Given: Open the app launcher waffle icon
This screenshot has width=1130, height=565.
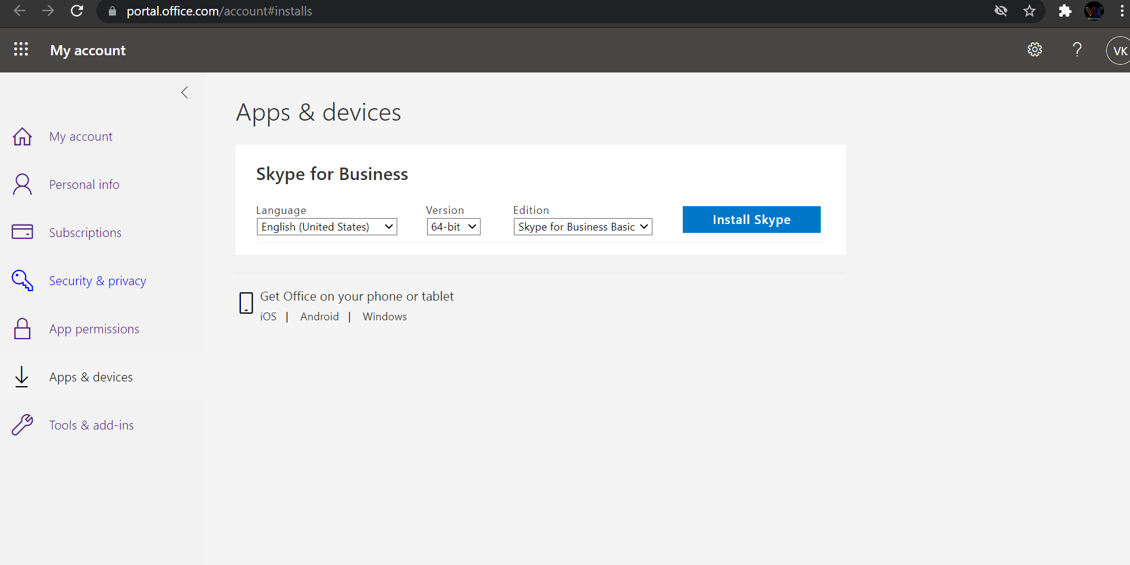Looking at the screenshot, I should click(x=21, y=50).
